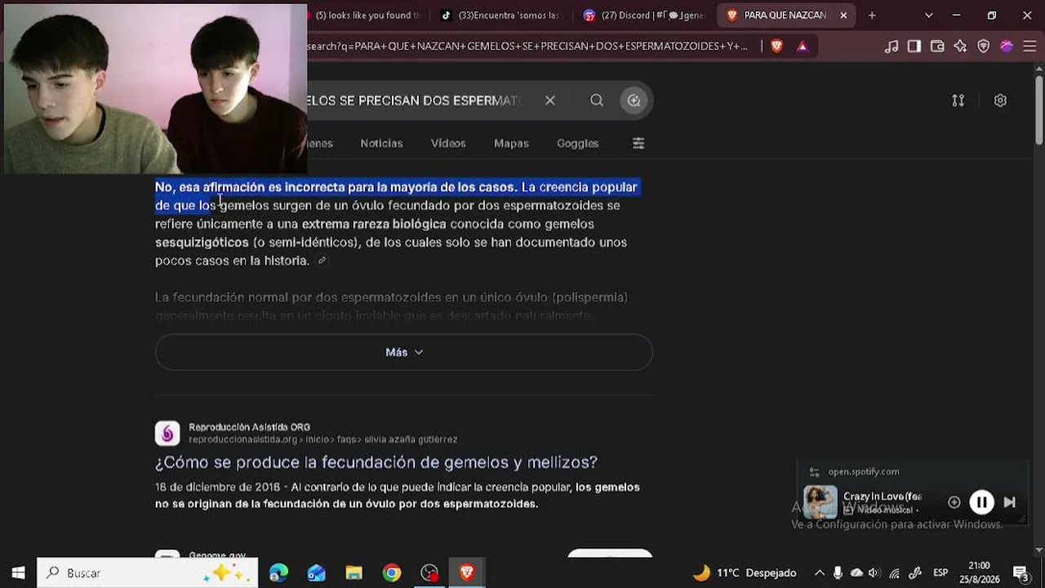Add Crazy In Love to liked songs

click(x=954, y=502)
